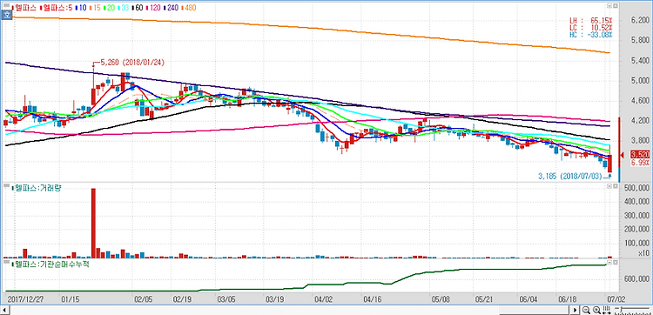The height and width of the screenshot is (315, 653).
Task: Click the LC 10.52% value
Action: click(x=591, y=28)
